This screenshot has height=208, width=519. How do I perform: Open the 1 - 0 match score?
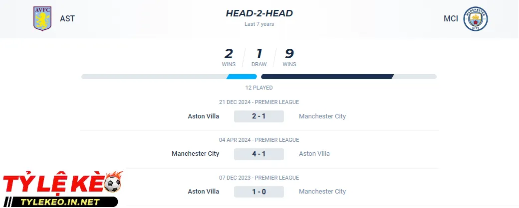(259, 192)
